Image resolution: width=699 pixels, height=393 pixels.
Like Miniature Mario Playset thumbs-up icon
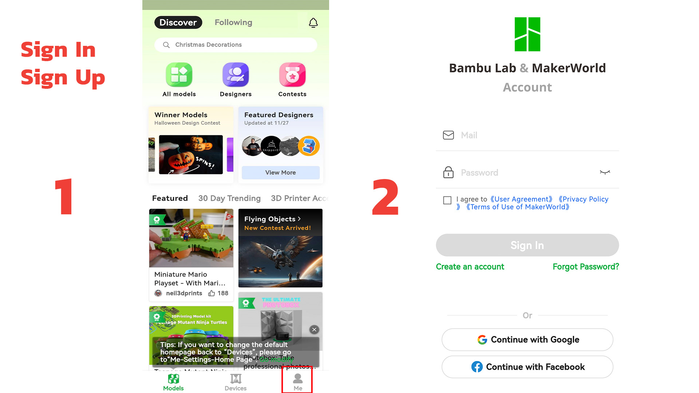tap(212, 293)
